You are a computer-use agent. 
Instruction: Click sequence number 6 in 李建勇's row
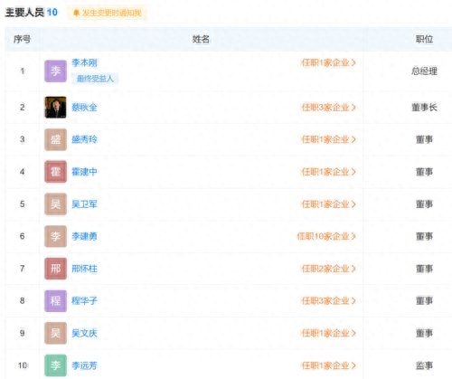pyautogui.click(x=23, y=236)
